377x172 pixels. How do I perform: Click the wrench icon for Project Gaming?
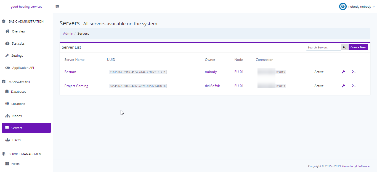pyautogui.click(x=343, y=86)
